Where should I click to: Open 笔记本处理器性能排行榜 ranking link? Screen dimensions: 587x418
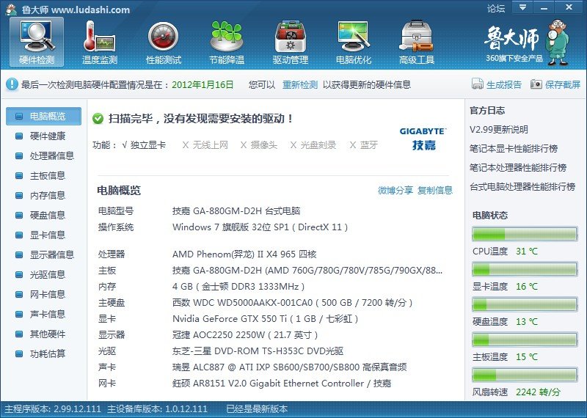point(518,168)
